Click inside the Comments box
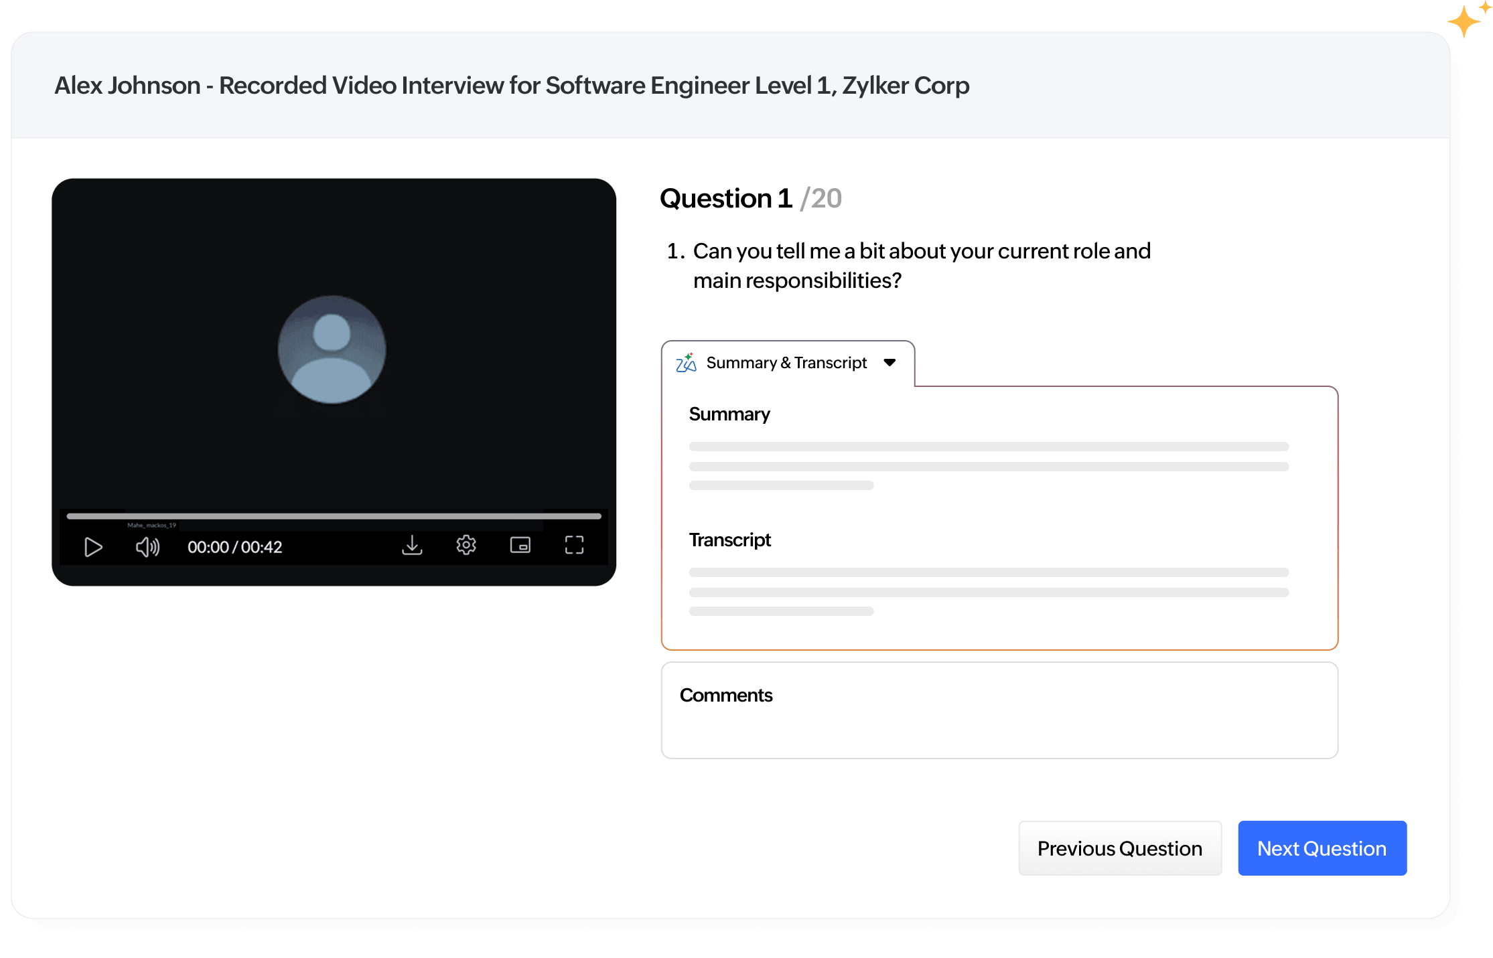This screenshot has width=1493, height=958. point(999,710)
